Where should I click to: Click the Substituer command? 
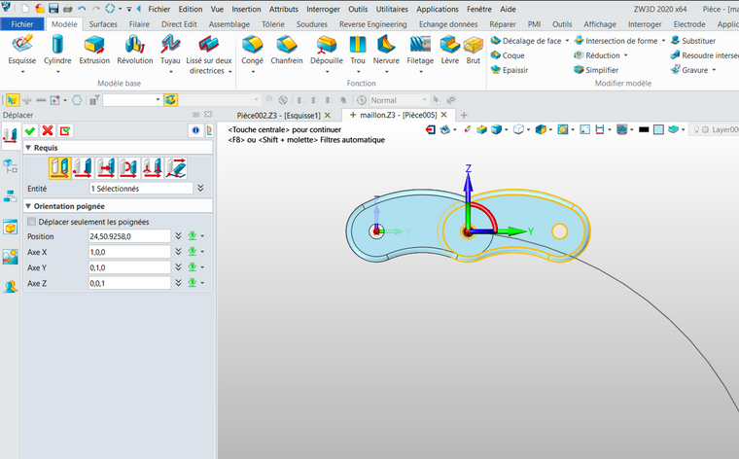693,41
